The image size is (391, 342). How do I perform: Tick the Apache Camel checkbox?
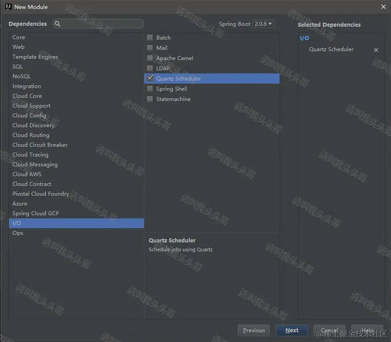point(150,58)
